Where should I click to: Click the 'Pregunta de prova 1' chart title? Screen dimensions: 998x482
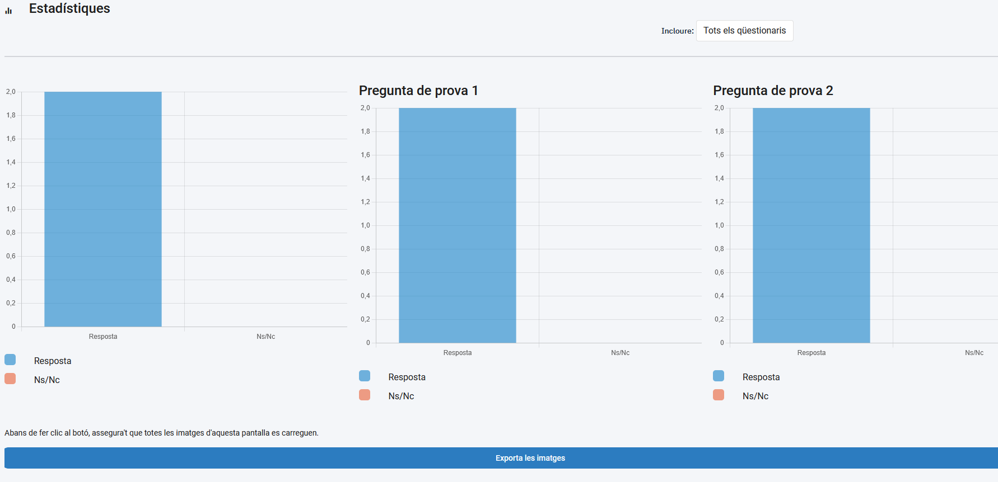pyautogui.click(x=418, y=91)
